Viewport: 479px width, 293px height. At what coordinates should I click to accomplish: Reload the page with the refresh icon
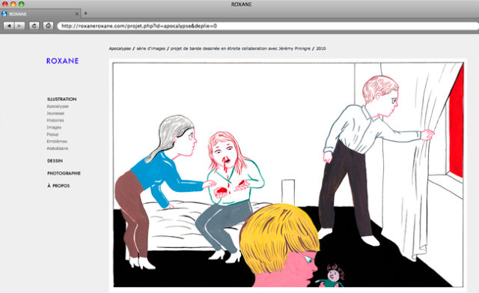(34, 25)
